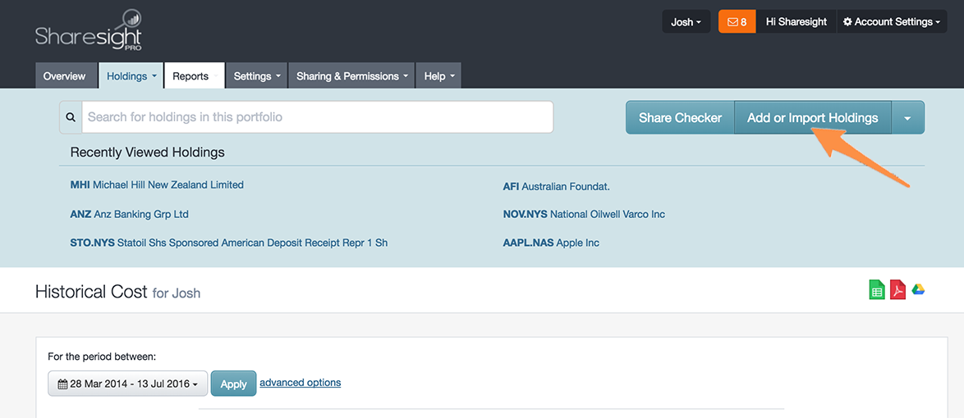Open Account Settings dropdown

pos(892,22)
